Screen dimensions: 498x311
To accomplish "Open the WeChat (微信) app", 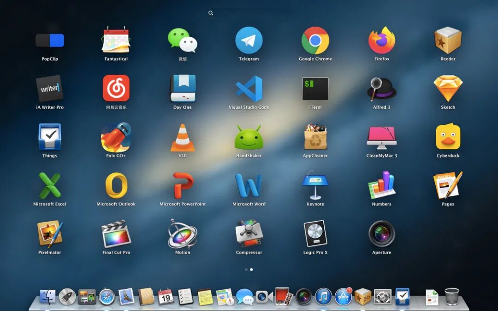I will click(x=183, y=40).
